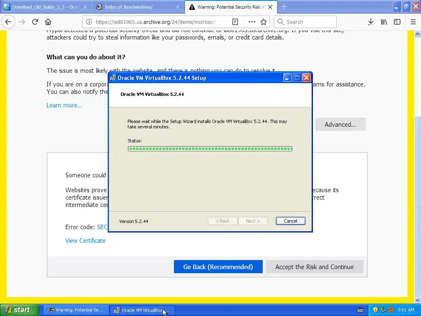Close the Index of /isos/windows/ tab

pos(178,7)
